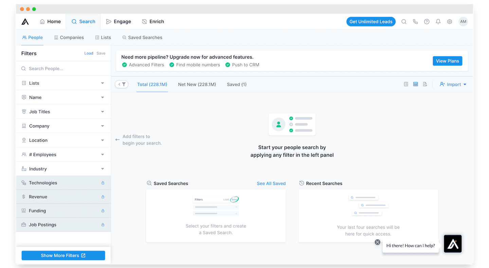Click the lock icon on Job Postings filter
The width and height of the screenshot is (489, 268).
(103, 225)
